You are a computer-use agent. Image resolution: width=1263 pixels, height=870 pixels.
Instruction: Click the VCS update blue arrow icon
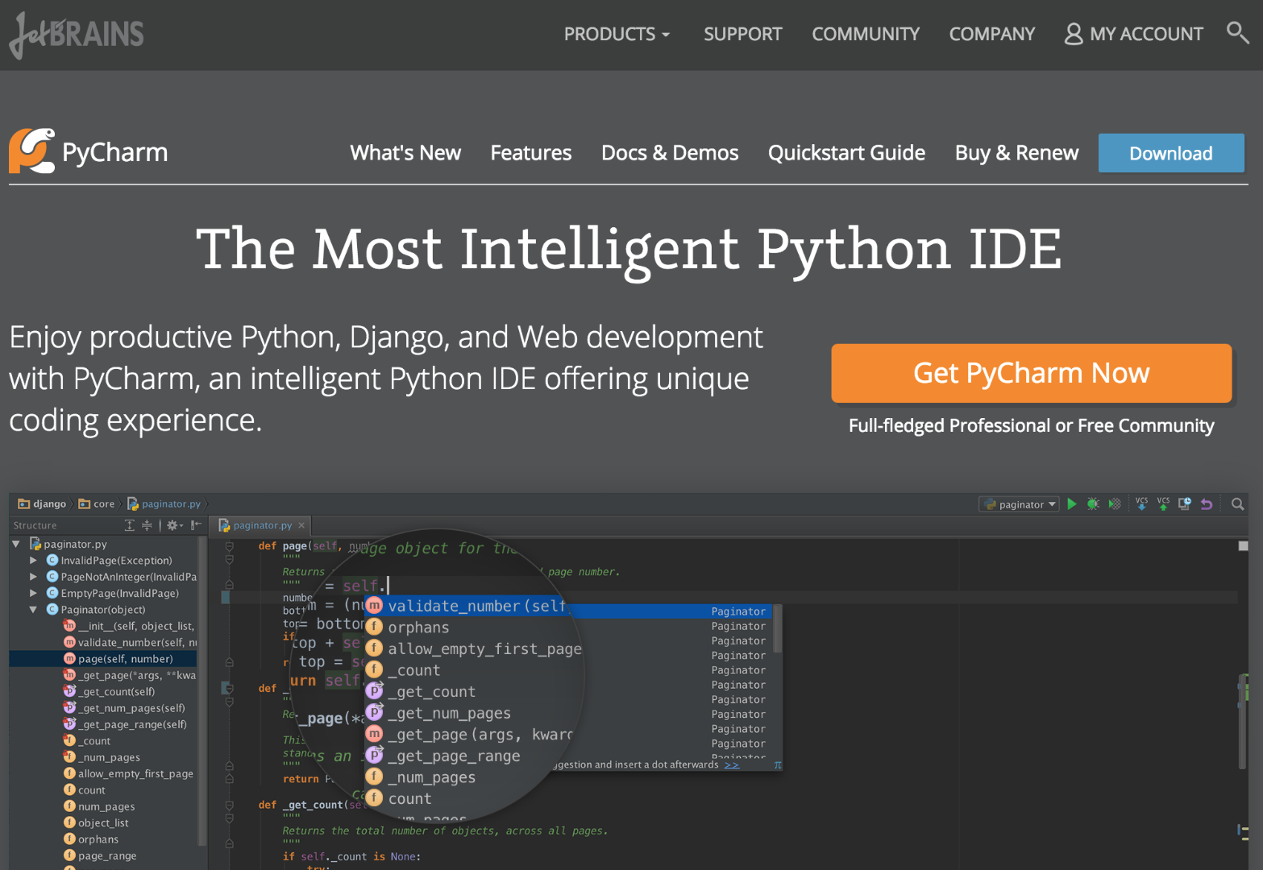click(1141, 504)
